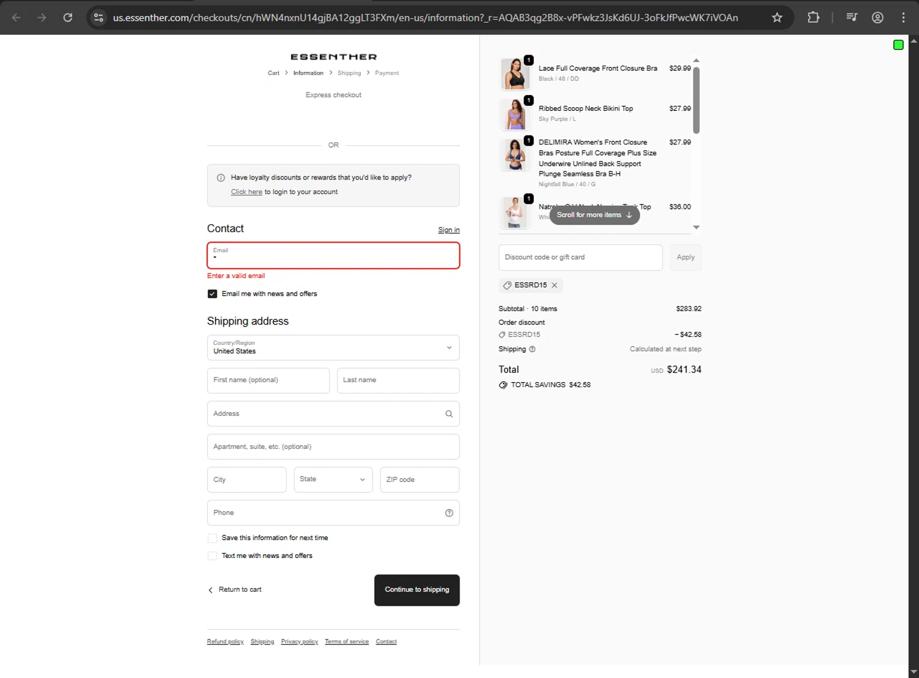The height and width of the screenshot is (678, 919).
Task: Click the Ribbed Scoop Neck Bikini Top thumbnail
Action: (515, 115)
